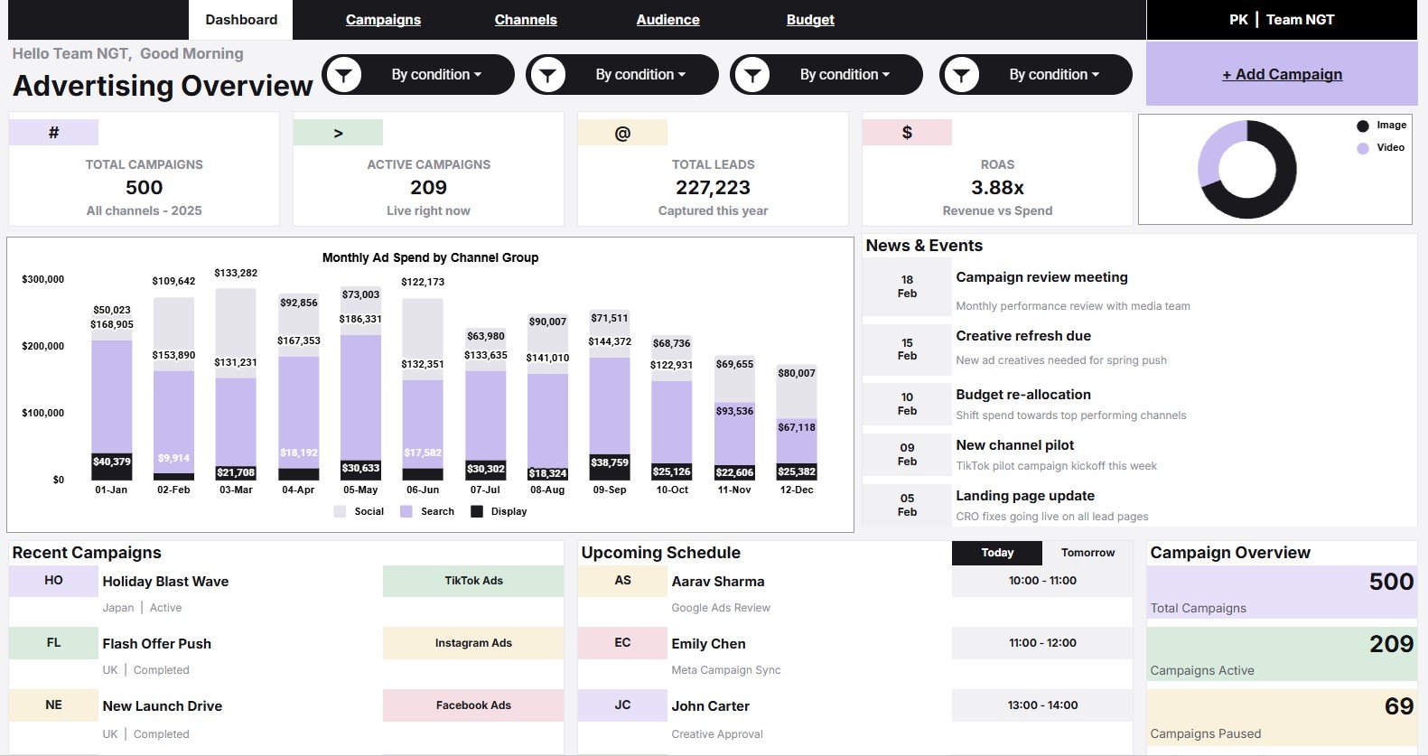
Task: Go to the Channels tab
Action: click(x=526, y=20)
